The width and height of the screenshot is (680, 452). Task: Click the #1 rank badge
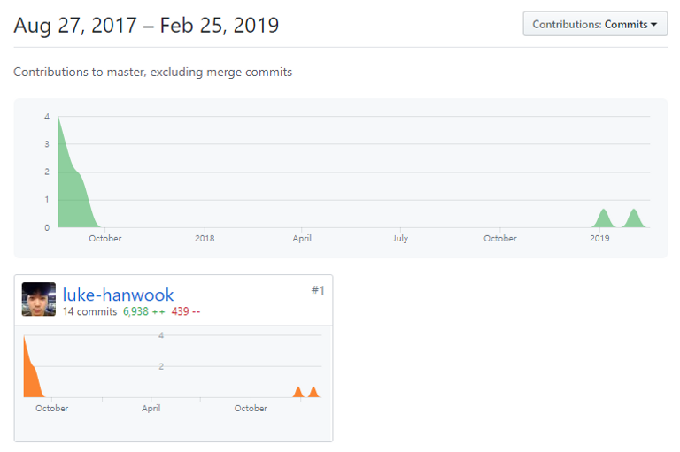click(x=318, y=290)
